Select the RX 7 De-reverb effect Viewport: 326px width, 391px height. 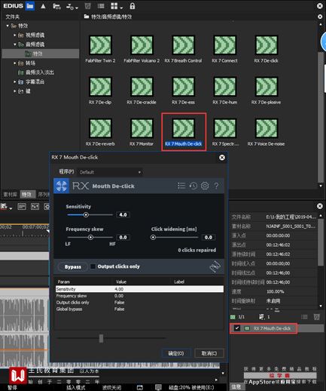click(100, 132)
